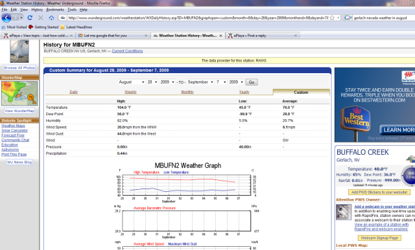Close the ePlaya Post a reply tab
The height and width of the screenshot is (250, 415).
[296, 36]
